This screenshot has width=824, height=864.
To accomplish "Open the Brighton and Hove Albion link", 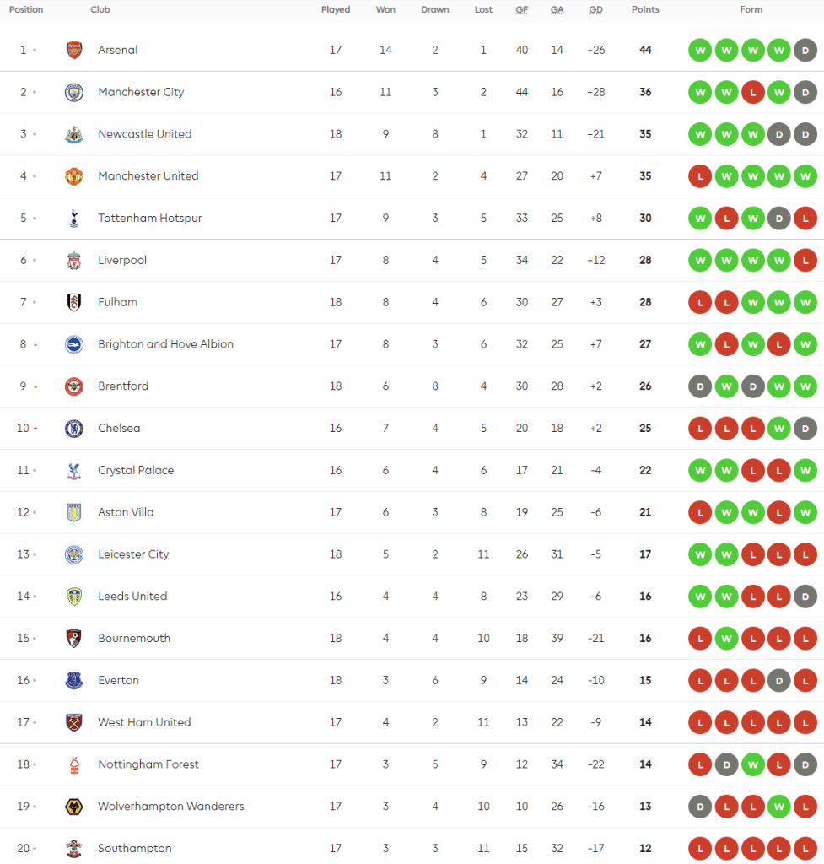I will coord(165,344).
